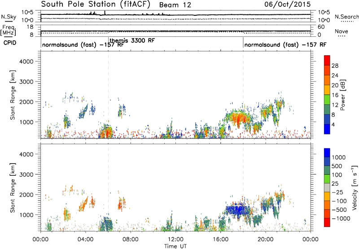Click the 'Time UT' axis label
Screen dimensions: 359x249
[175, 246]
